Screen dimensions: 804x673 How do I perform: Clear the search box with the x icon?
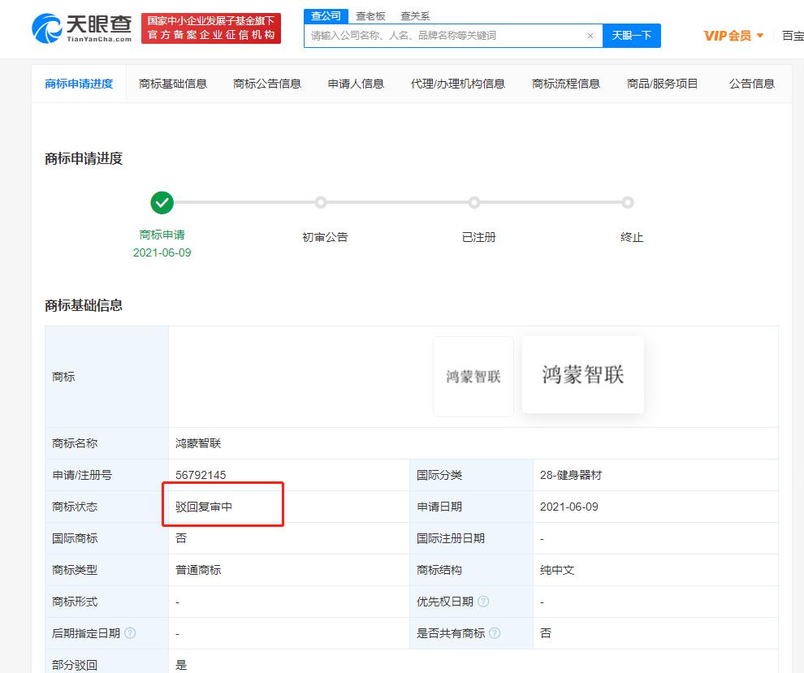tap(590, 36)
